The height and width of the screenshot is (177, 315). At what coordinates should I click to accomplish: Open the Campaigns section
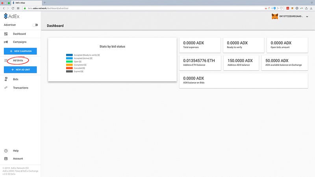pos(20,42)
